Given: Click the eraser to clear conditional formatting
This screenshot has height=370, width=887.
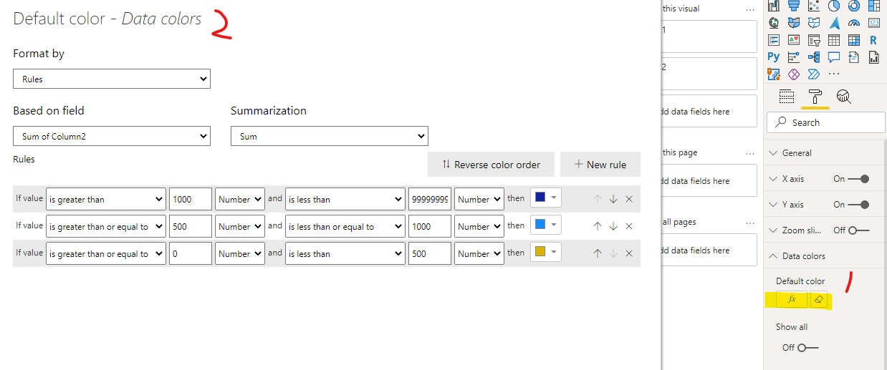Looking at the screenshot, I should [x=820, y=300].
